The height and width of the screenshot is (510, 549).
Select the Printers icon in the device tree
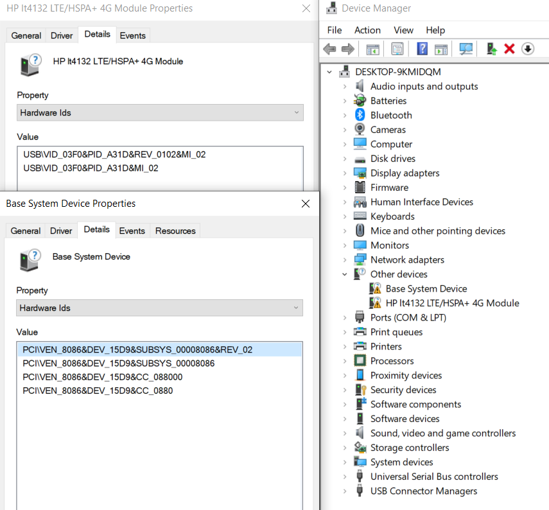coord(360,346)
